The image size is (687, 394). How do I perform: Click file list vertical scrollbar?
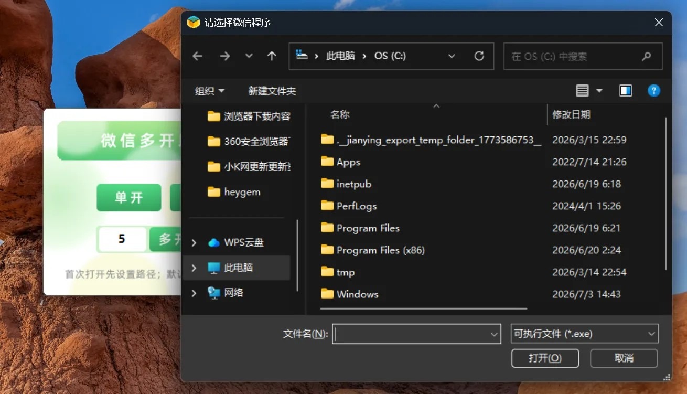point(666,194)
